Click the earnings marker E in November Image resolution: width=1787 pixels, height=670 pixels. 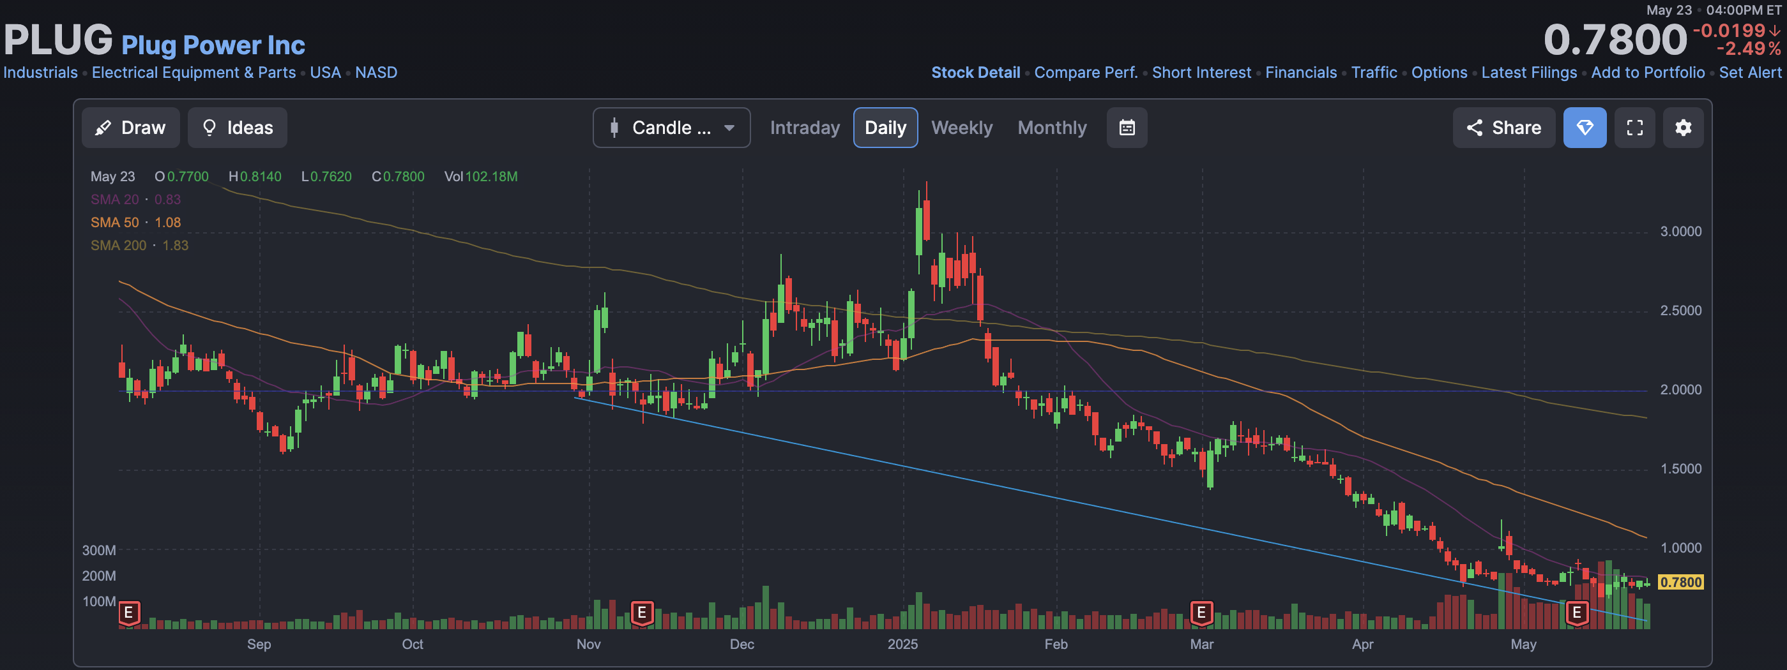[x=643, y=613]
